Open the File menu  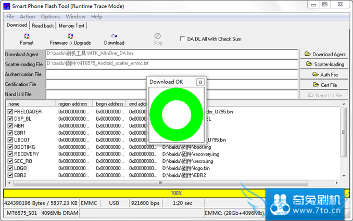click(x=10, y=17)
